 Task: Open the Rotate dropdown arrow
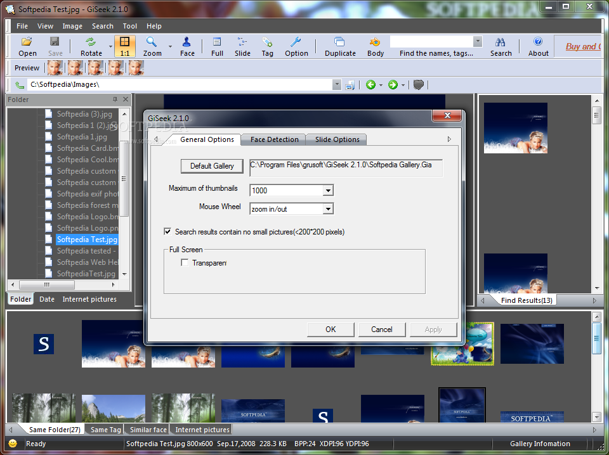pyautogui.click(x=110, y=46)
